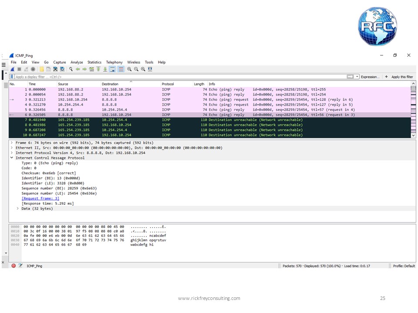The image size is (418, 313).
Task: Start a new capture with the shark fin icon
Action: [x=12, y=68]
